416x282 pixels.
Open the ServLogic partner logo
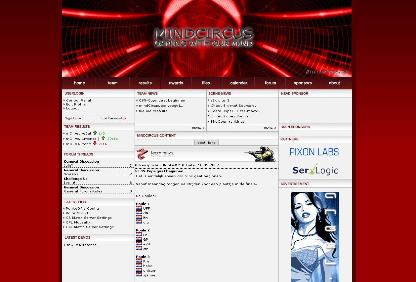[x=315, y=169]
